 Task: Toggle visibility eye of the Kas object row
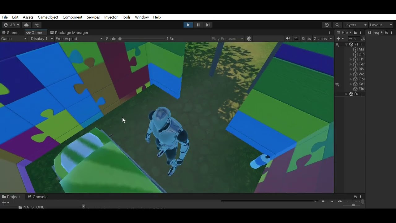[337, 84]
